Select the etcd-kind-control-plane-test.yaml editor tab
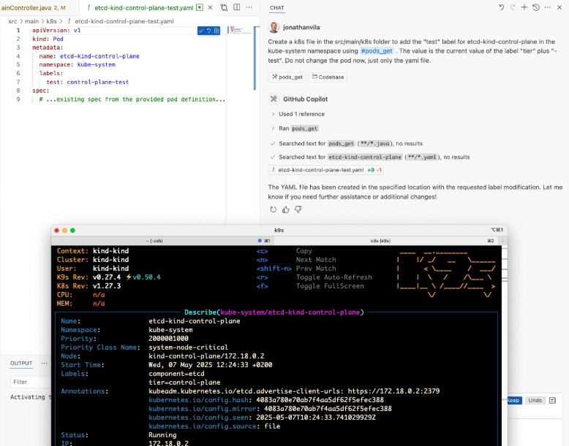This screenshot has height=446, width=569. tap(143, 7)
